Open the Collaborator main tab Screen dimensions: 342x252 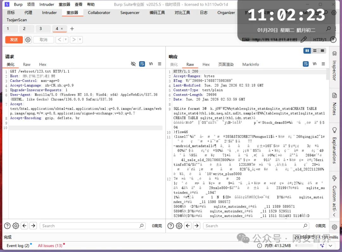[x=99, y=13]
